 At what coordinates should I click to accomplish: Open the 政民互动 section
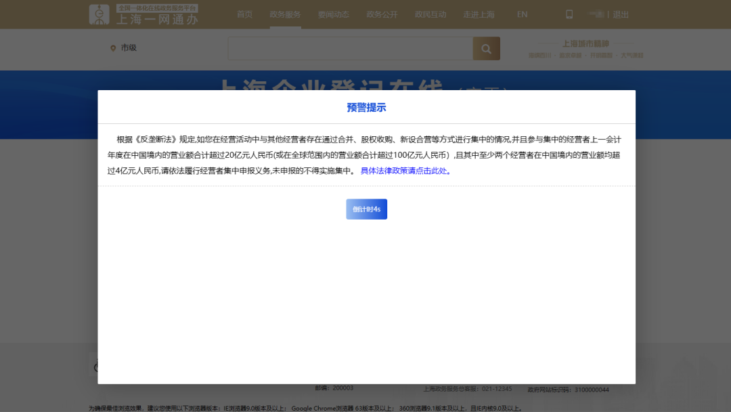pos(430,14)
